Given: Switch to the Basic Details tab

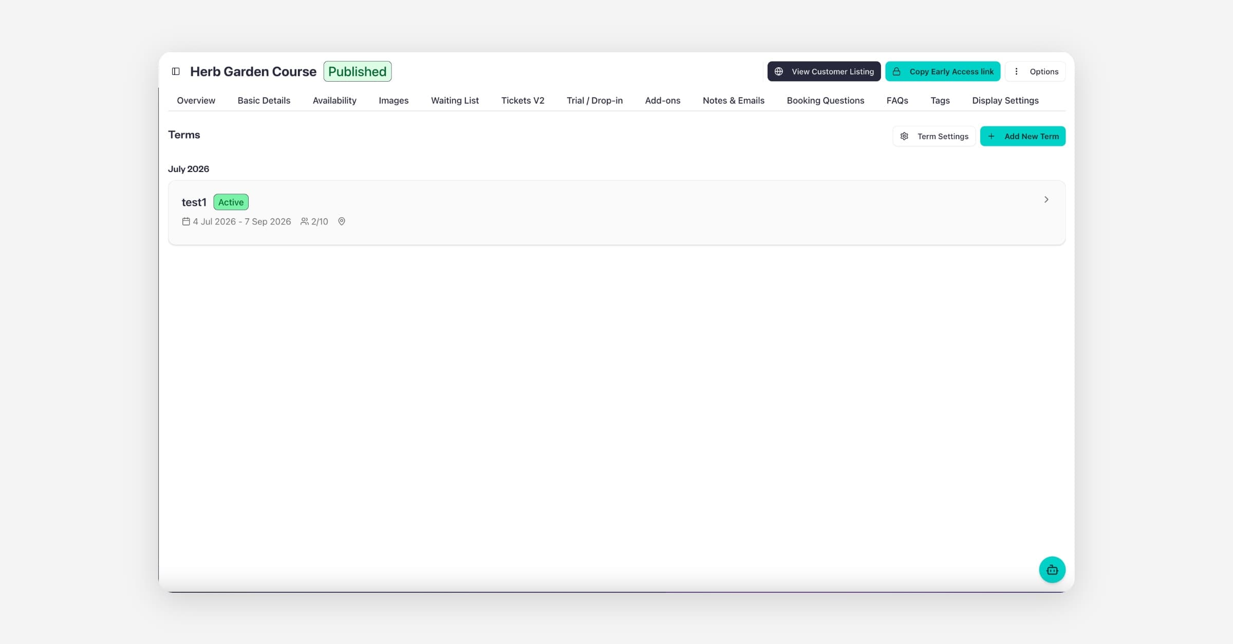Looking at the screenshot, I should coord(264,100).
